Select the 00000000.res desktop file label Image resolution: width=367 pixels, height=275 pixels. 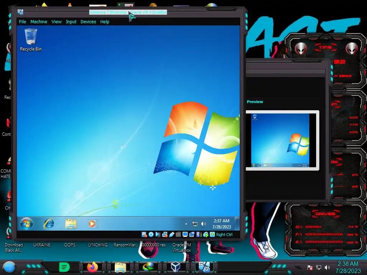point(154,245)
